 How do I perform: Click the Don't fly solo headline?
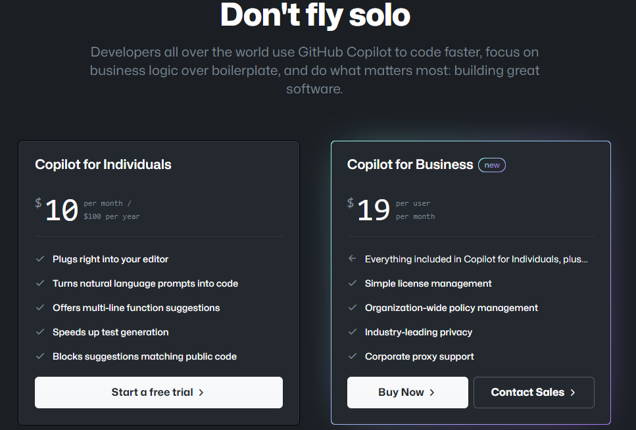[315, 14]
